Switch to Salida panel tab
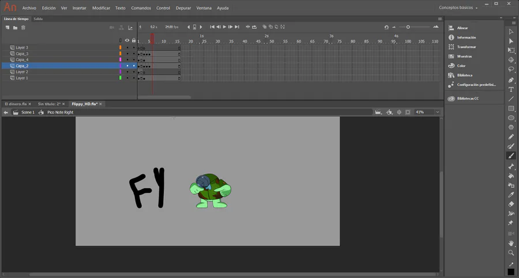519x278 pixels. coord(38,19)
